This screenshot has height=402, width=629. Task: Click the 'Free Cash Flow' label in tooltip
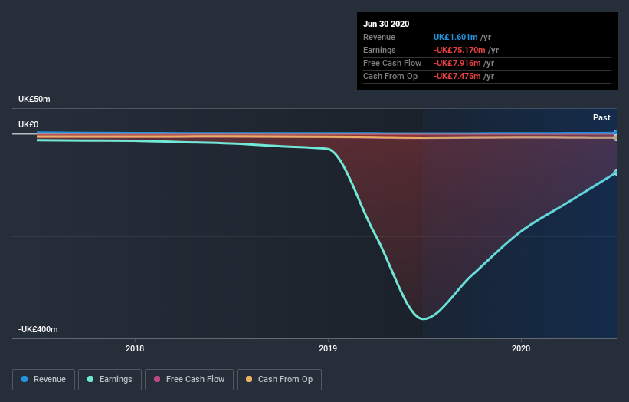(392, 63)
